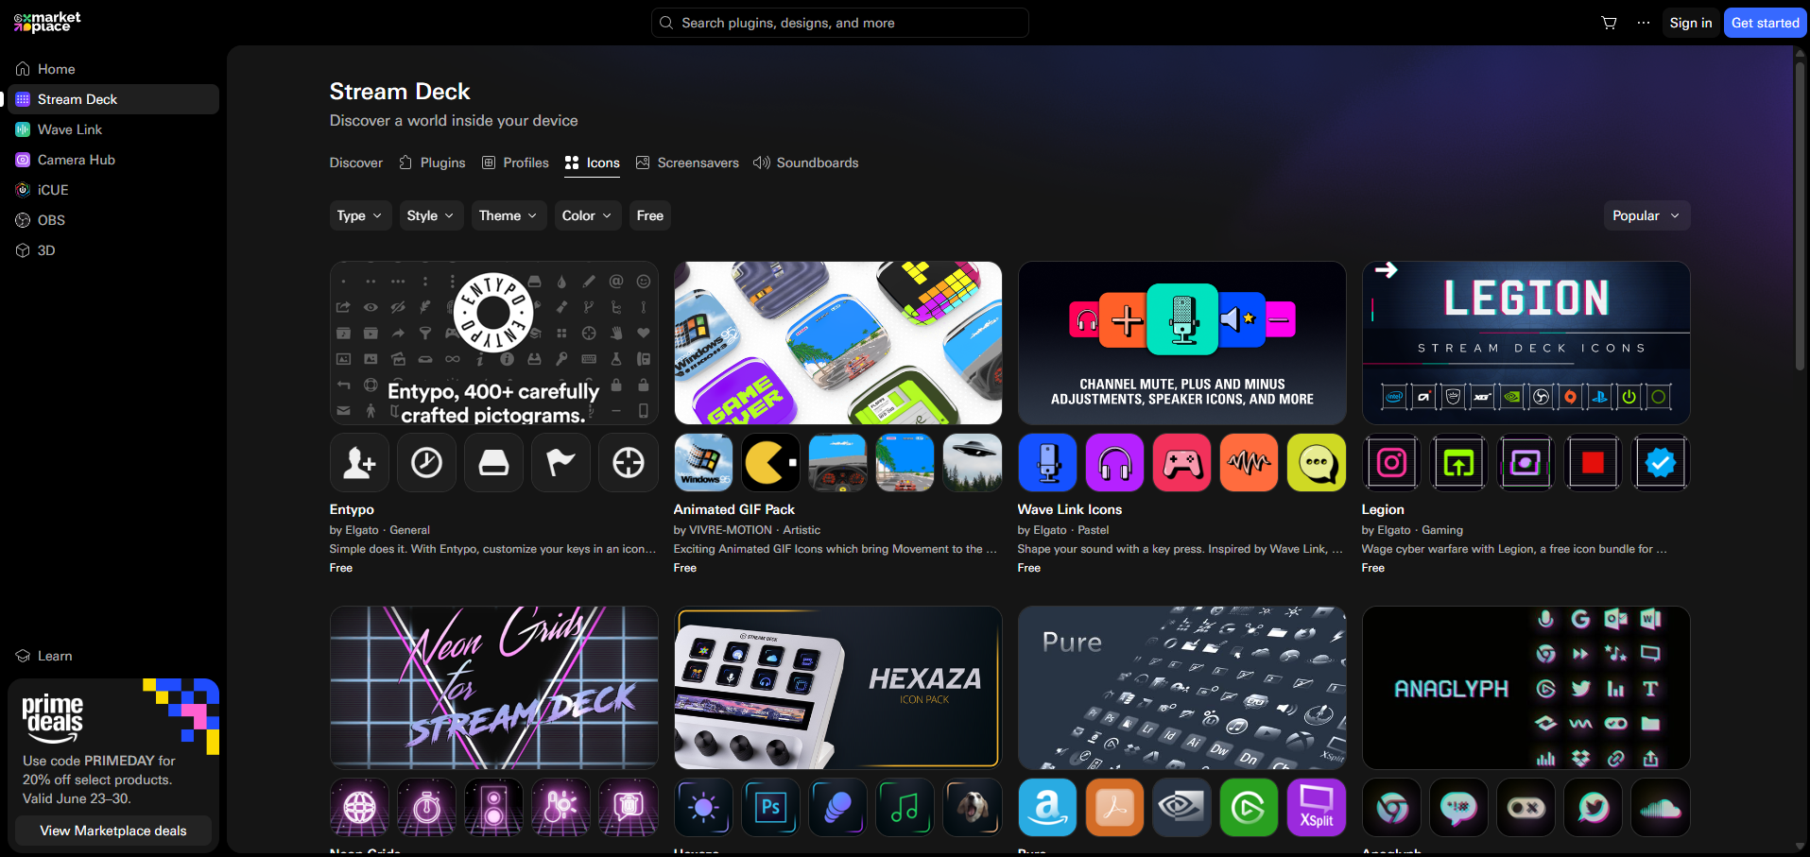Open the shopping cart icon
This screenshot has width=1810, height=857.
pos(1609,23)
